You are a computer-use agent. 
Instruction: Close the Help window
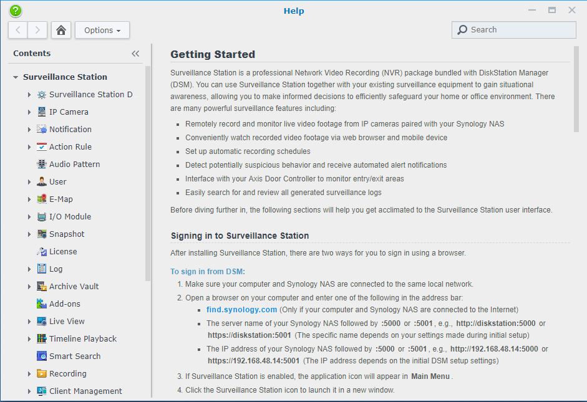click(x=571, y=10)
